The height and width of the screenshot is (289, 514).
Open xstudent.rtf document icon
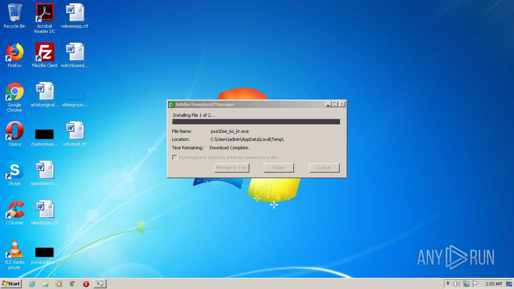pos(75,134)
